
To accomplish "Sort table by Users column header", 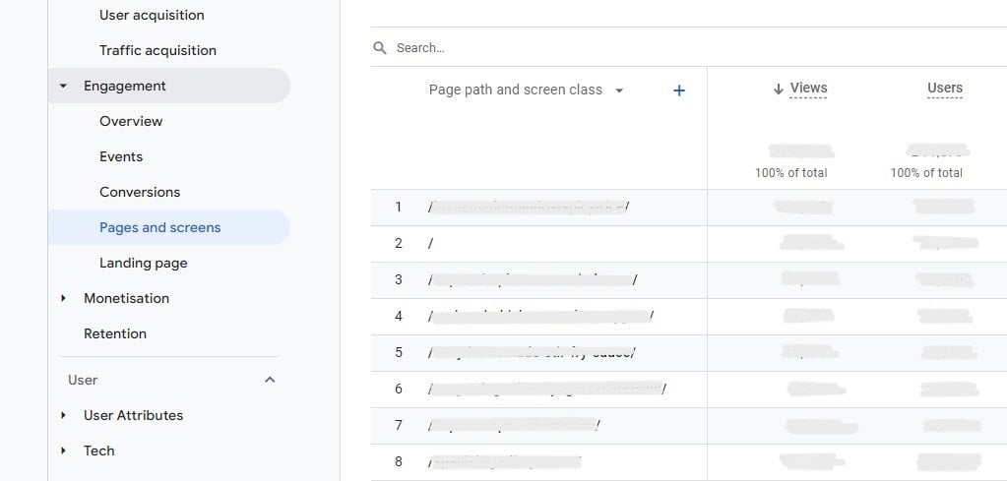I will [x=944, y=88].
